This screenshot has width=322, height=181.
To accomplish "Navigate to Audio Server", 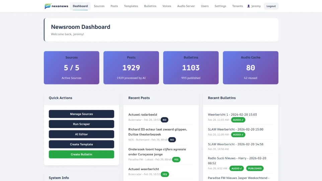I will 186,6.
